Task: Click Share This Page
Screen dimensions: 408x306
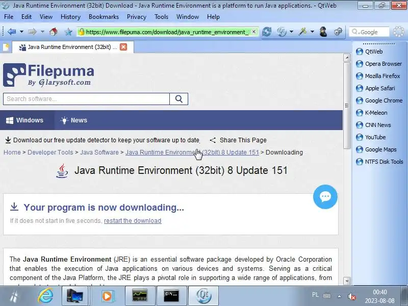Action: coord(238,140)
